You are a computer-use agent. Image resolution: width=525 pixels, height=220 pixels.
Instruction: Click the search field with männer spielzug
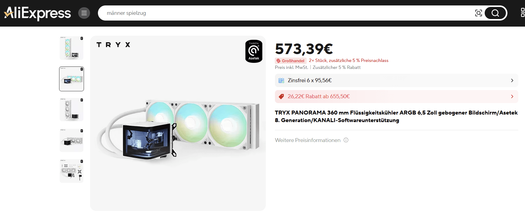pyautogui.click(x=285, y=13)
